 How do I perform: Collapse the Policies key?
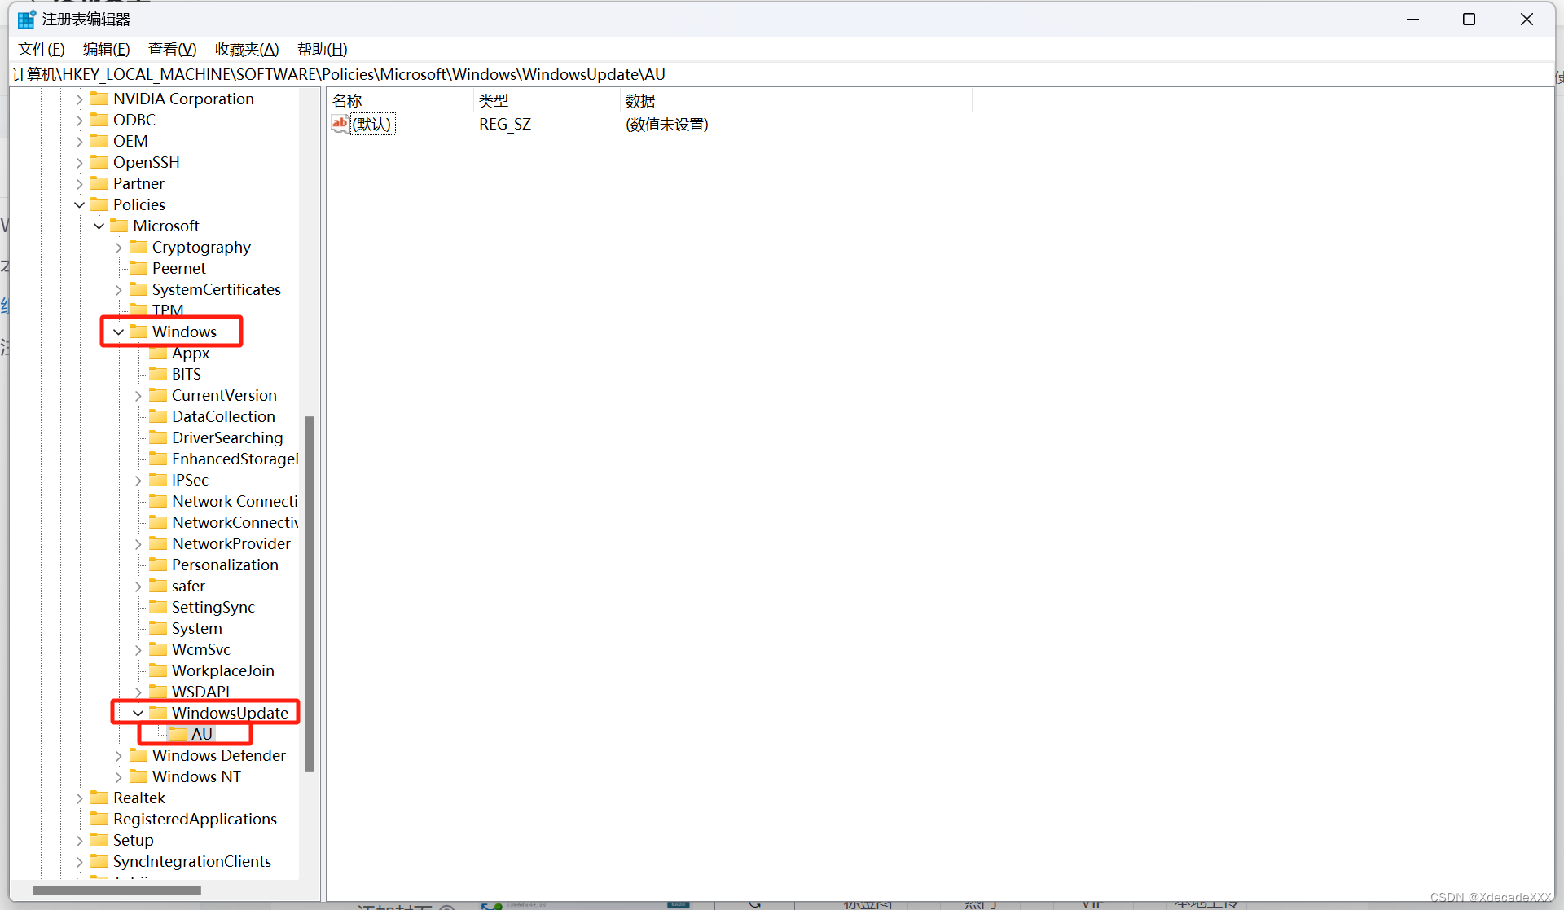pos(79,204)
